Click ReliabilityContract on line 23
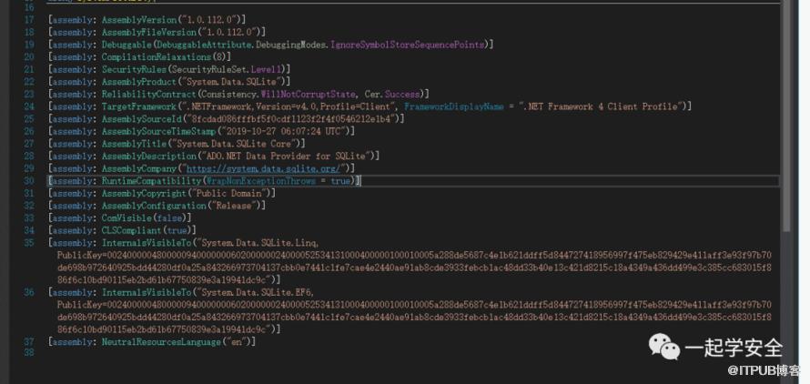The height and width of the screenshot is (384, 810). [148, 94]
